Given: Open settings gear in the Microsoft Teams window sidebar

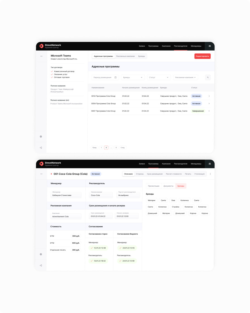Looking at the screenshot, I should [41, 137].
